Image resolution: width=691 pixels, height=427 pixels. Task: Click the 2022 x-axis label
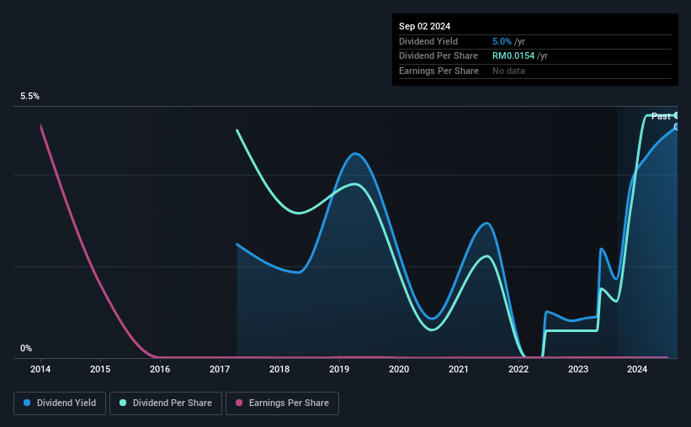pos(518,369)
